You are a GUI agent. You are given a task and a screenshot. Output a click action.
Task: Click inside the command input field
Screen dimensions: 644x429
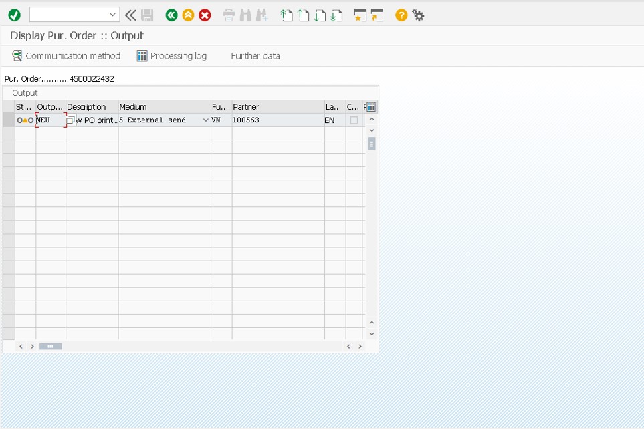[69, 15]
